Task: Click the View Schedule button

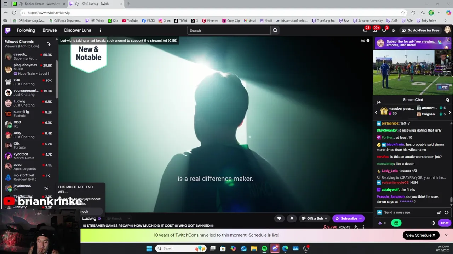Action: click(421, 235)
